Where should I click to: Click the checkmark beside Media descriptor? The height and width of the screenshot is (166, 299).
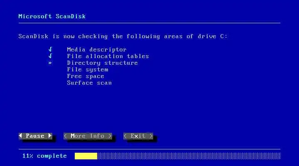click(50, 49)
